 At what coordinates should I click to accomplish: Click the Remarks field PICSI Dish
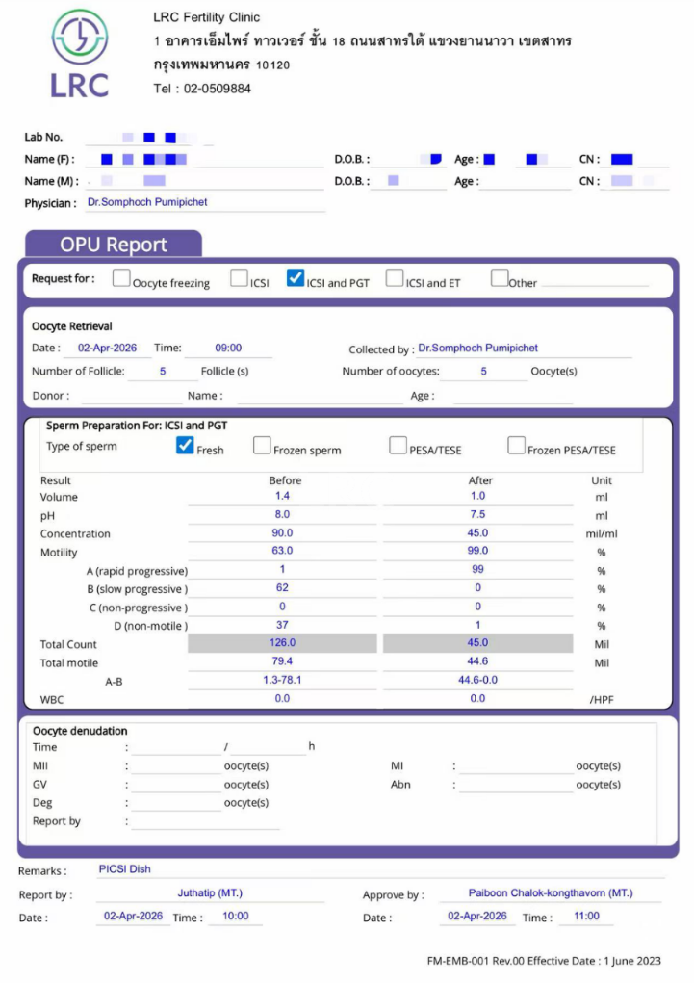(x=381, y=869)
